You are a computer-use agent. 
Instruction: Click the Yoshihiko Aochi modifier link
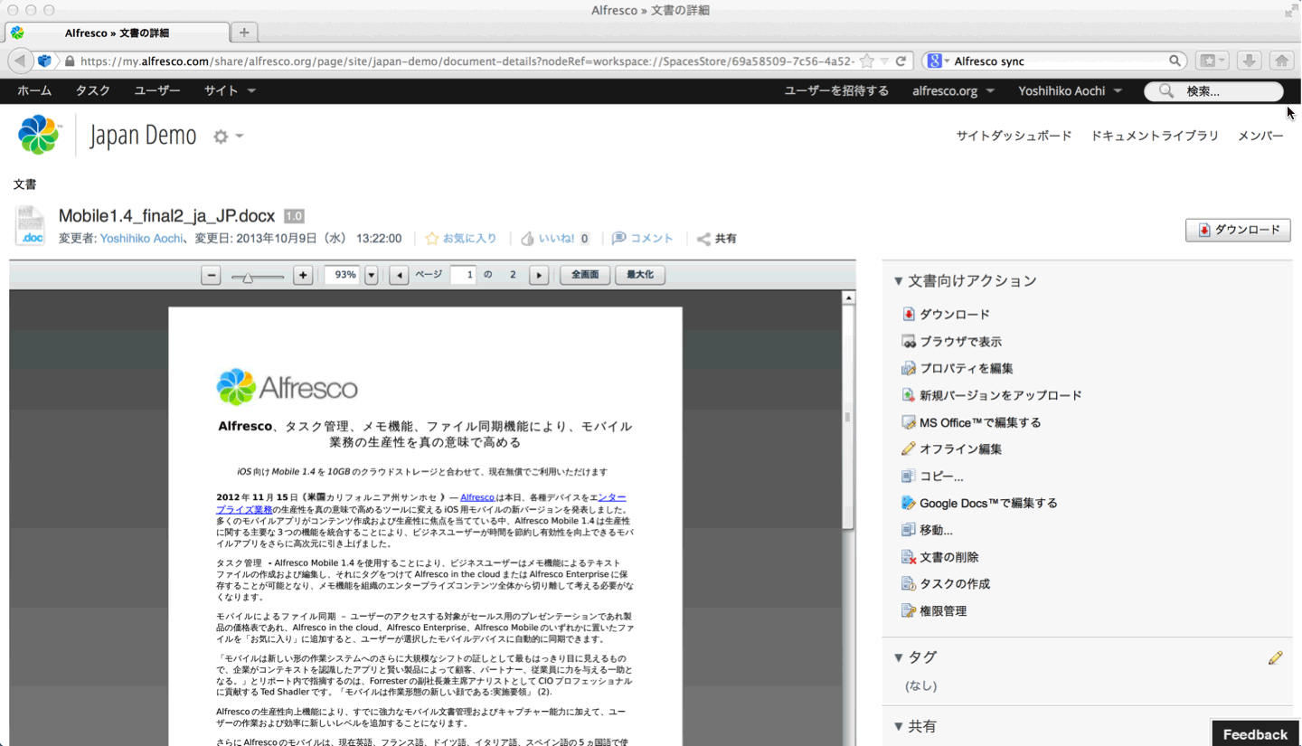point(141,239)
